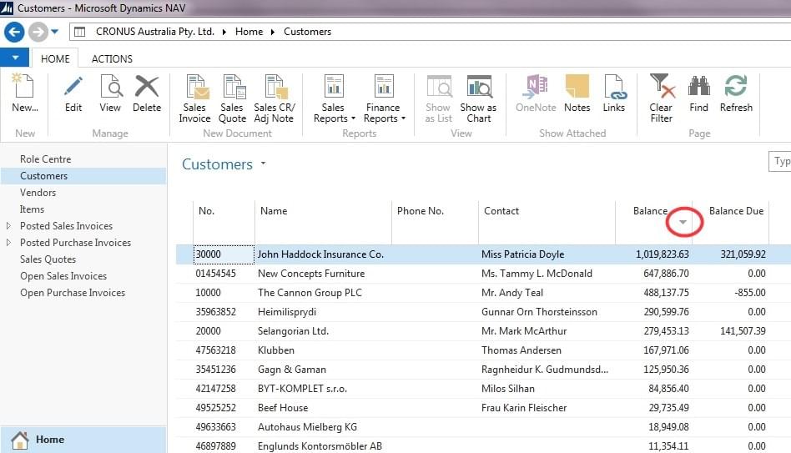791x453 pixels.
Task: Switch to the HOME ribbon tab
Action: (x=55, y=58)
